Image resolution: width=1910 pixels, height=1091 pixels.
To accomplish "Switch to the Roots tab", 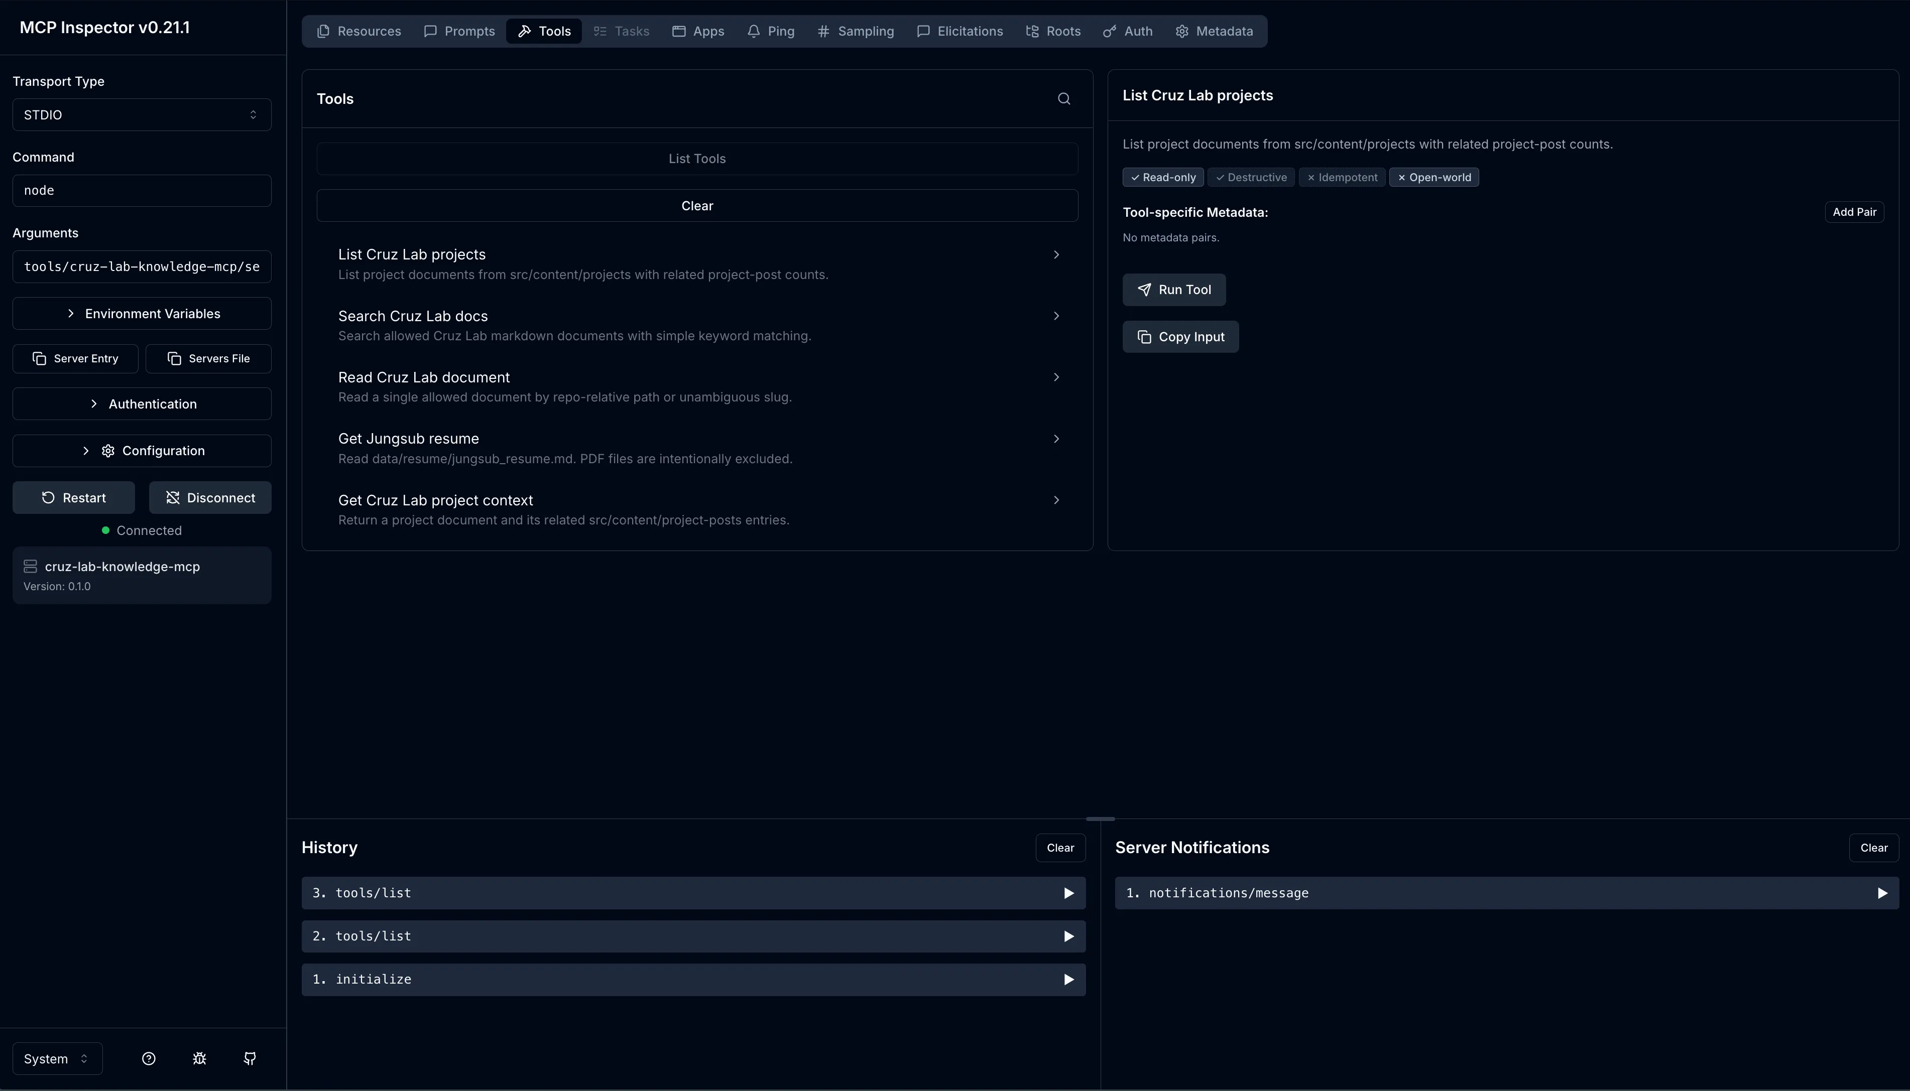I will point(1053,32).
